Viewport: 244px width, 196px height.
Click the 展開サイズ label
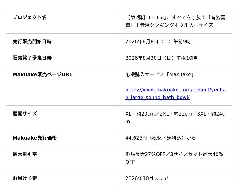tap(25, 114)
